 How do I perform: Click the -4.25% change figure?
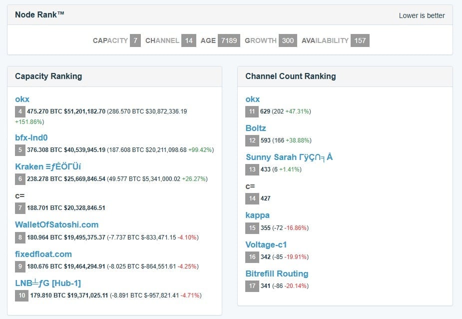(187, 266)
